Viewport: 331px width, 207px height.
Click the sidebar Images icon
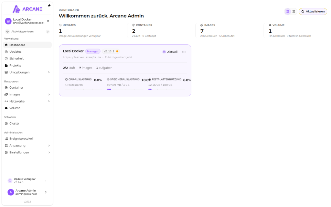(x=6, y=94)
